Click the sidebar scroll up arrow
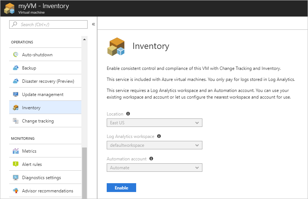The image size is (308, 199). [85, 39]
